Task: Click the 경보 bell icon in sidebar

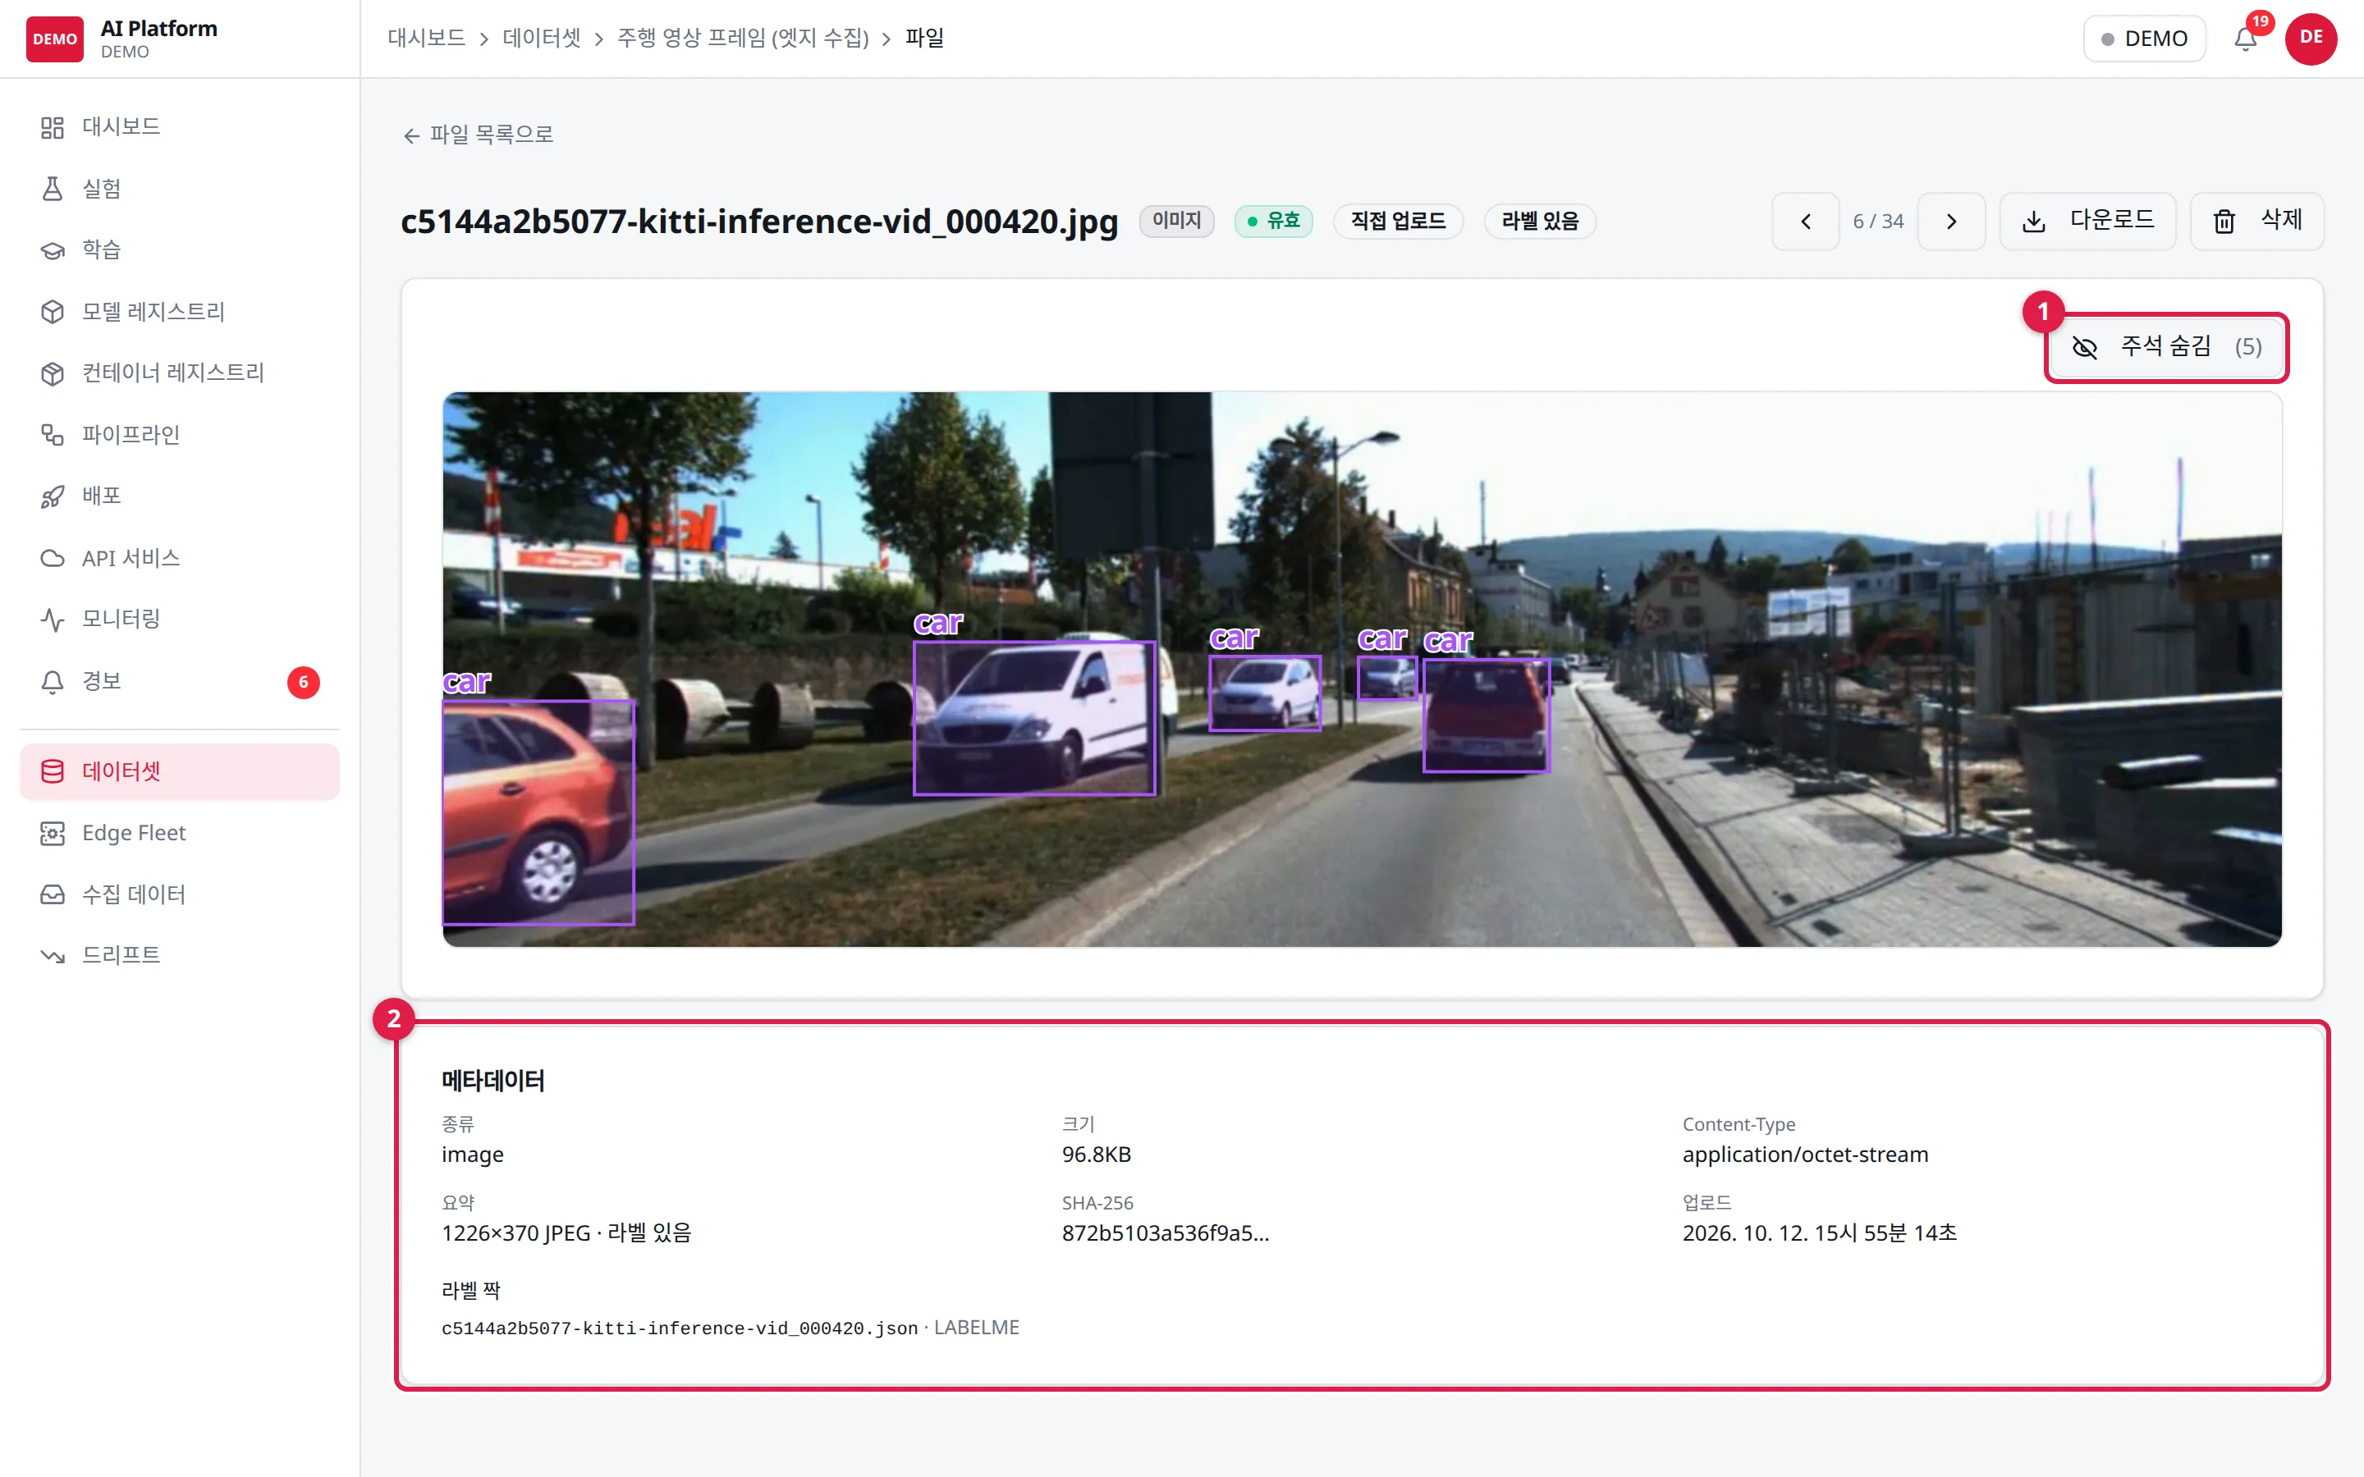Action: pos(53,682)
